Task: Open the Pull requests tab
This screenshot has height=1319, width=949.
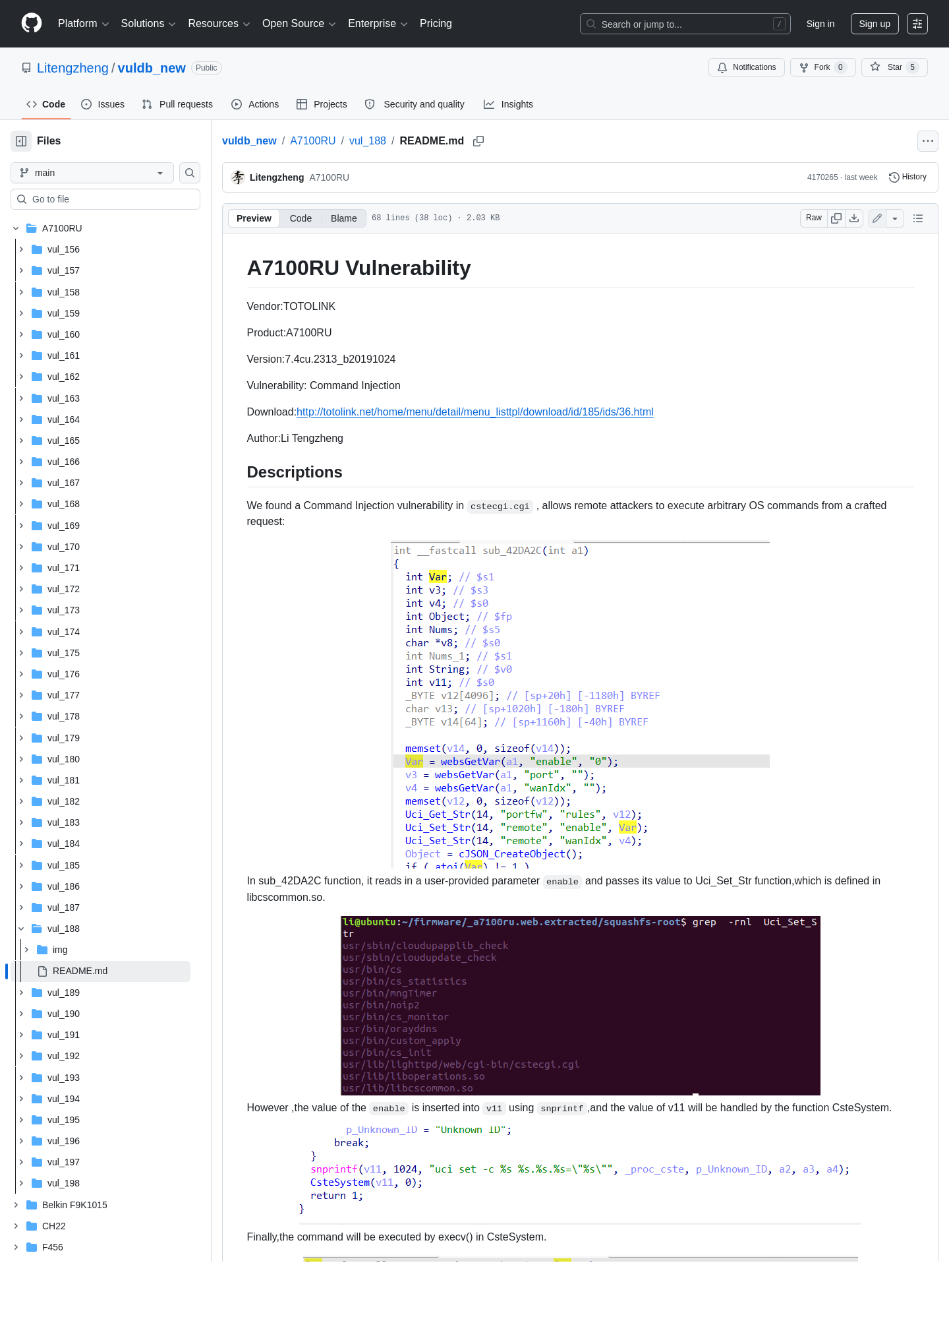Action: (x=177, y=104)
